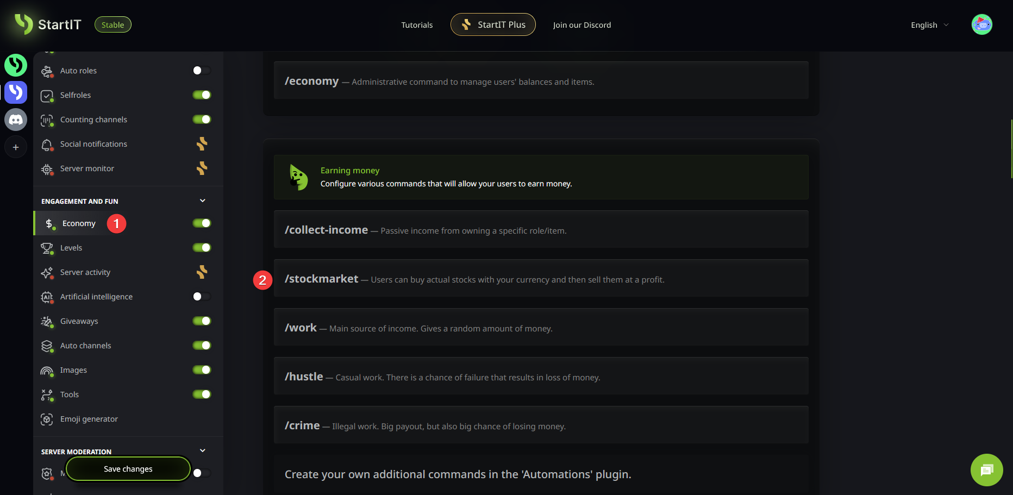Screen dimensions: 1013x495
Task: Open the live chat support bubble
Action: pos(986,469)
